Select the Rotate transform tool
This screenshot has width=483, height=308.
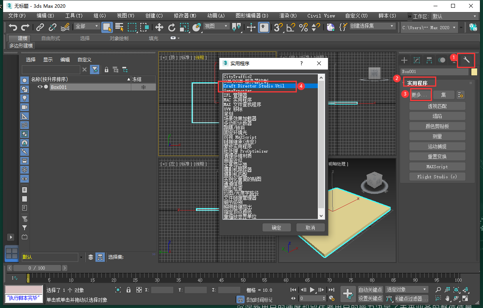click(x=172, y=27)
